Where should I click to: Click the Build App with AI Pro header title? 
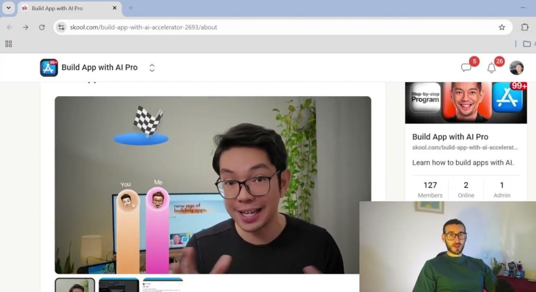pos(100,67)
